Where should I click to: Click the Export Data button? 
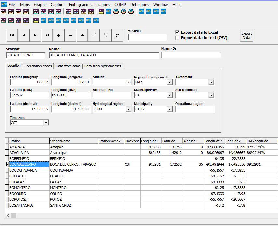pos(246,35)
